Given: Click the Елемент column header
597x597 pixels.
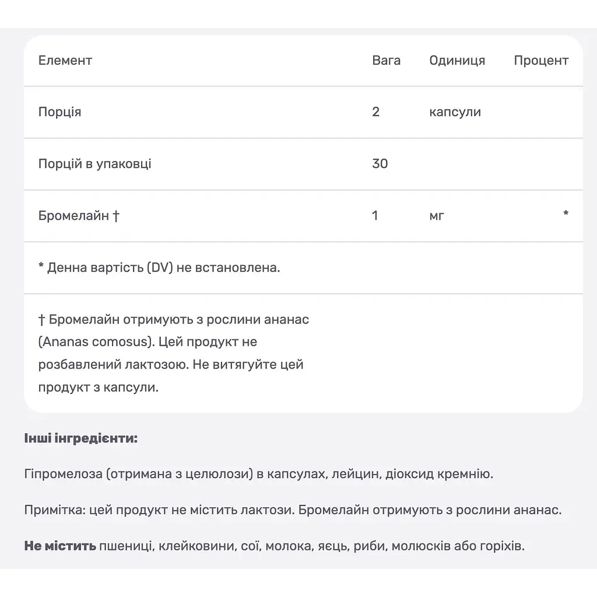Looking at the screenshot, I should [x=65, y=61].
